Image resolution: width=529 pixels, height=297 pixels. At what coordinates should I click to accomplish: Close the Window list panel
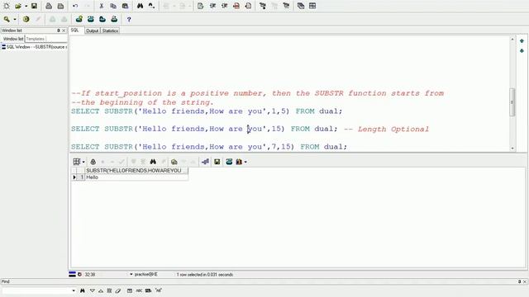[x=64, y=31]
